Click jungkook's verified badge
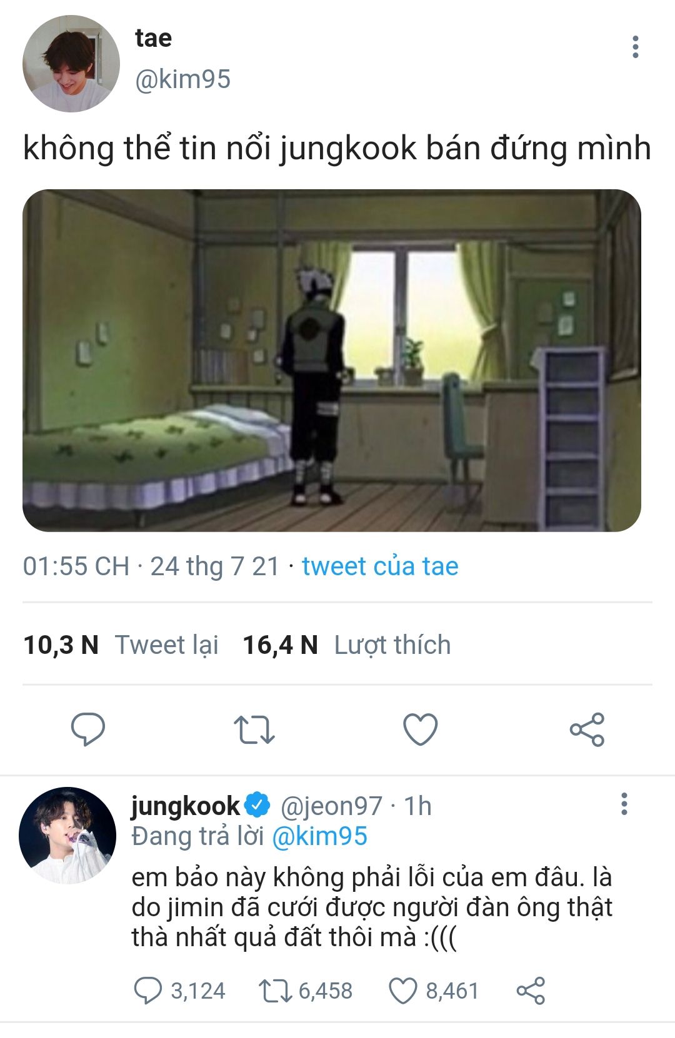Screen dimensions: 675x1038 pos(258,805)
